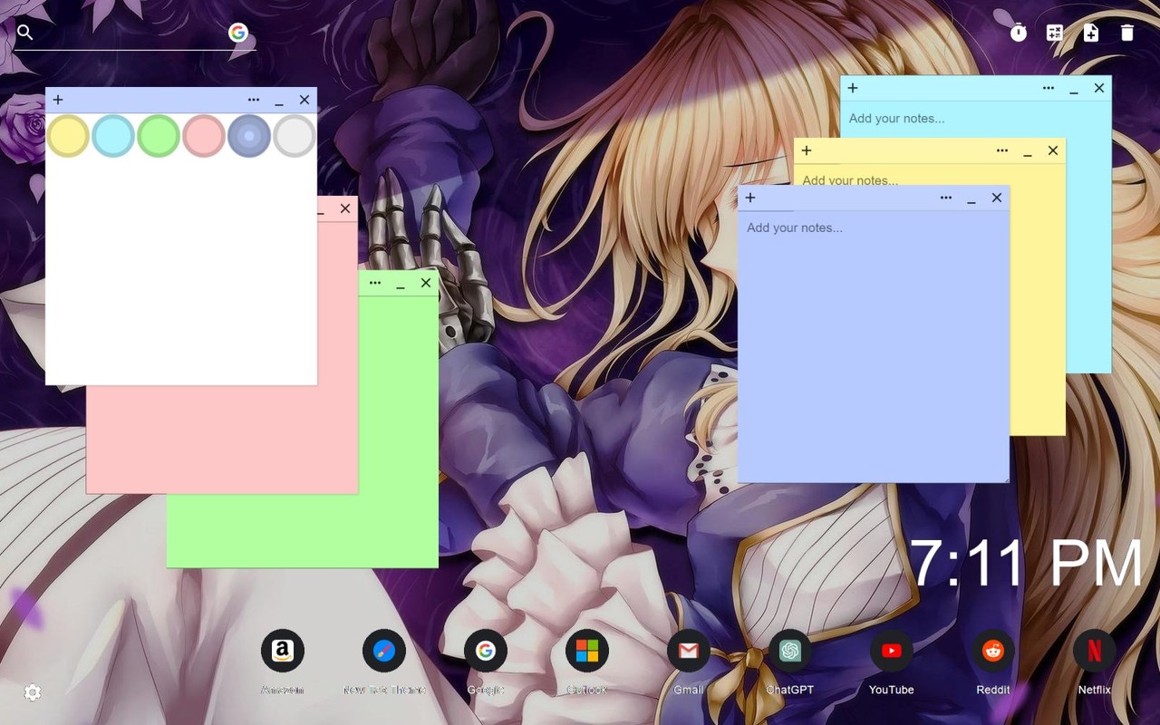Click into the purple-blue note's text area
Screen dimensions: 1160x725
click(x=874, y=346)
